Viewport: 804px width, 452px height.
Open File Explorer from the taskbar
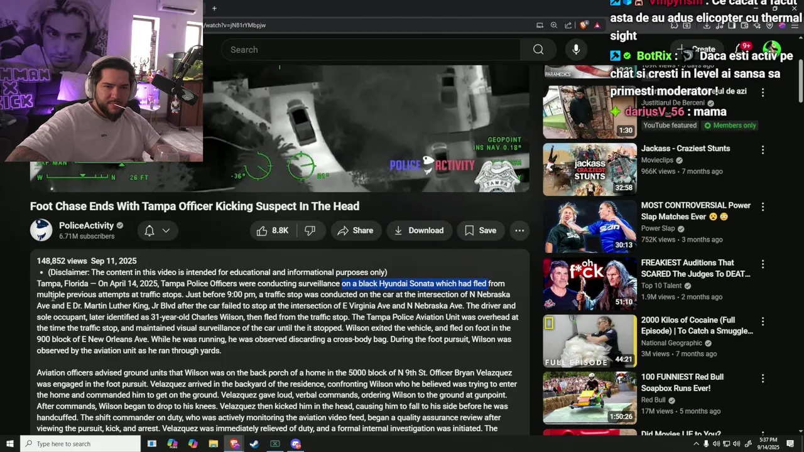pos(214,444)
